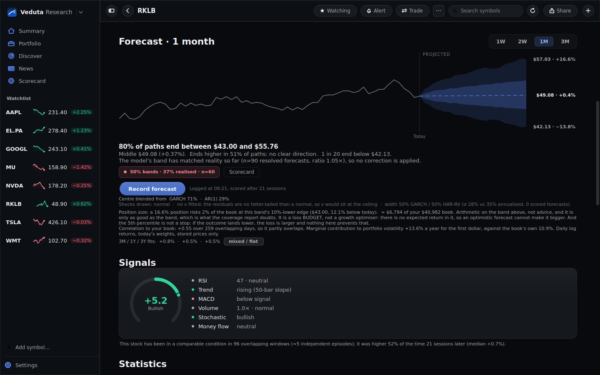Screen dimensions: 600x375
Task: Open News in the sidebar
Action: click(x=50, y=68)
